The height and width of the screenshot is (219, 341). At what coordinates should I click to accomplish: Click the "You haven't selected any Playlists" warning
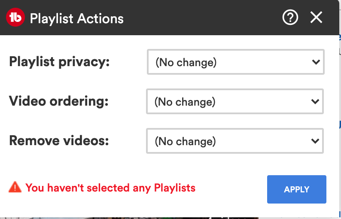(110, 188)
